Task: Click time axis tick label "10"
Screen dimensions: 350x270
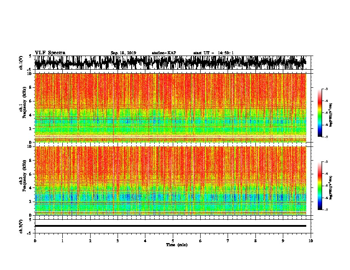Action: point(311,241)
